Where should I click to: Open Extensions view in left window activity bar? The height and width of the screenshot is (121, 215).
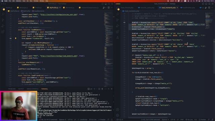3,32
